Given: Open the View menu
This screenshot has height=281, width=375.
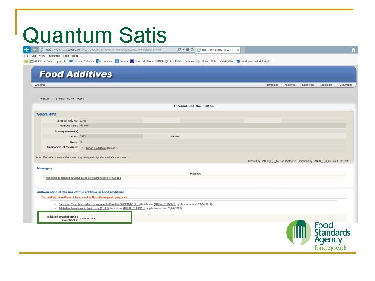Looking at the screenshot, I should 42,56.
